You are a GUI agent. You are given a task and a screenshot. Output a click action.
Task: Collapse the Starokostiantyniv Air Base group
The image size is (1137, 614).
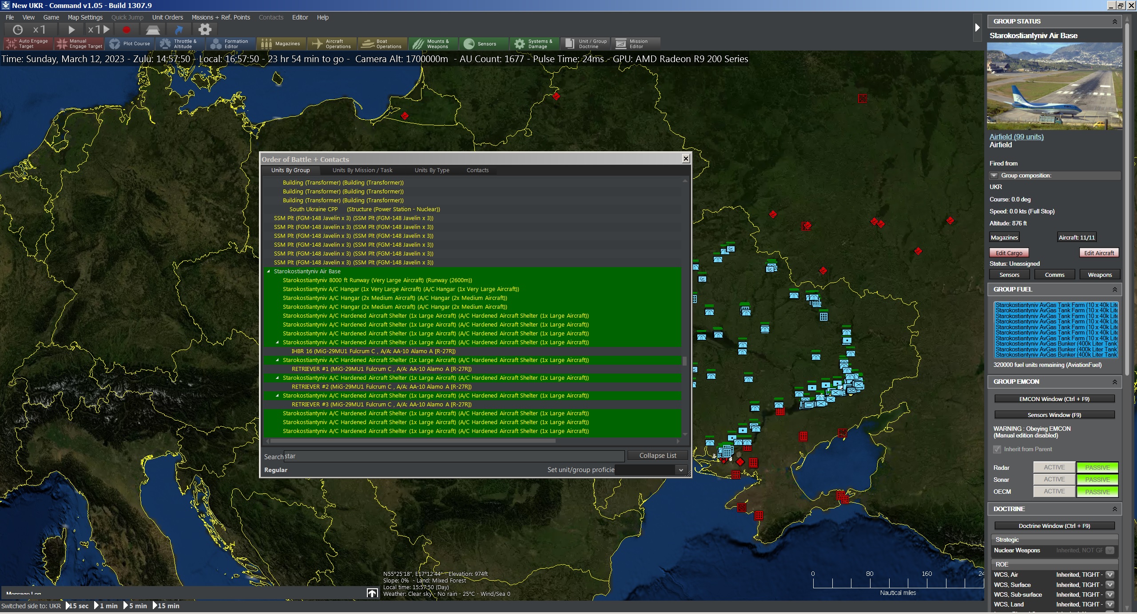tap(268, 272)
